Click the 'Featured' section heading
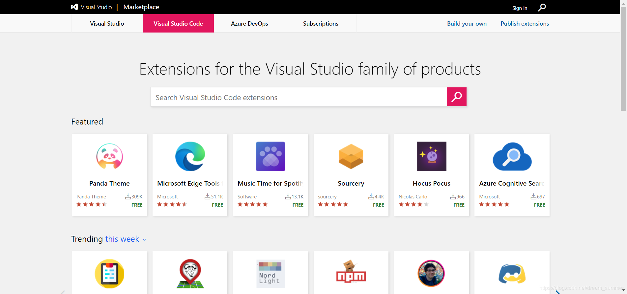The height and width of the screenshot is (294, 627). click(87, 122)
